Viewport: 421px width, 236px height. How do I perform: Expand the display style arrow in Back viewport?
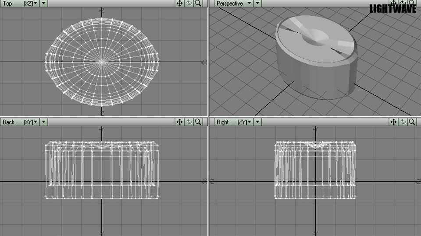pyautogui.click(x=44, y=122)
